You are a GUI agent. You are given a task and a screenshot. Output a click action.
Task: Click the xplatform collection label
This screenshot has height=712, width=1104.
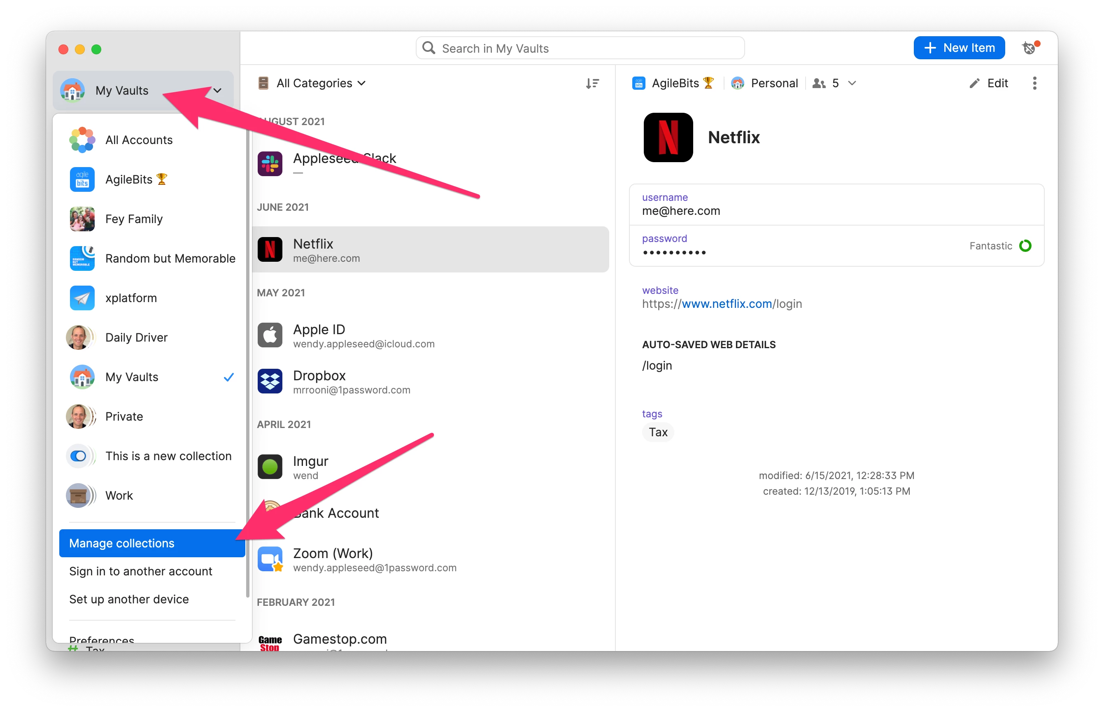(131, 298)
